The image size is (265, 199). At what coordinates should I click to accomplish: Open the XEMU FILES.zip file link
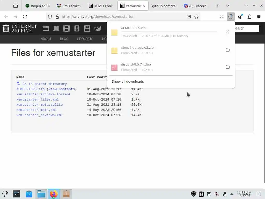(x=31, y=89)
